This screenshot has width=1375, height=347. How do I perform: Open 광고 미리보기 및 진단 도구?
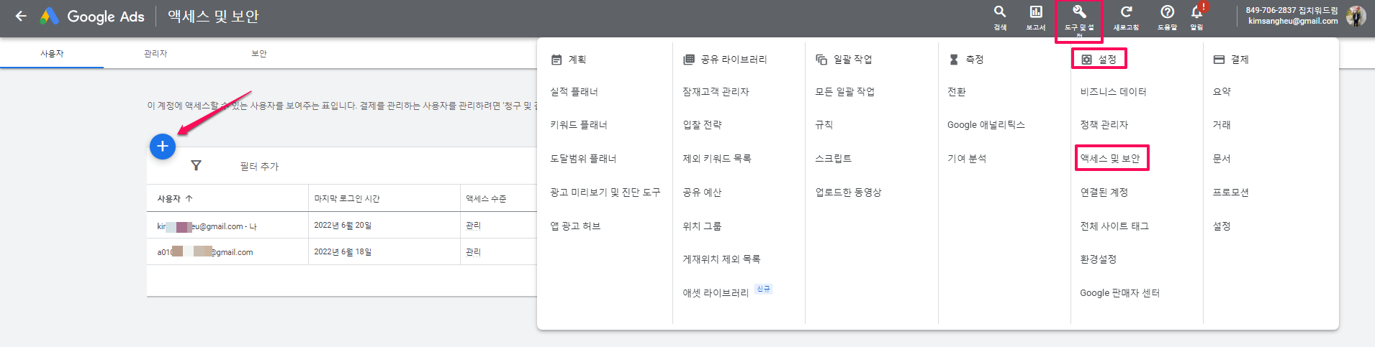tap(605, 193)
